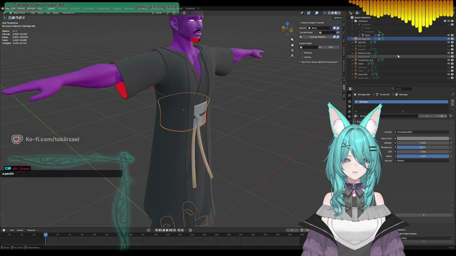The image size is (456, 256).
Task: Open the Options dropdown in viewport
Action: pos(338,18)
